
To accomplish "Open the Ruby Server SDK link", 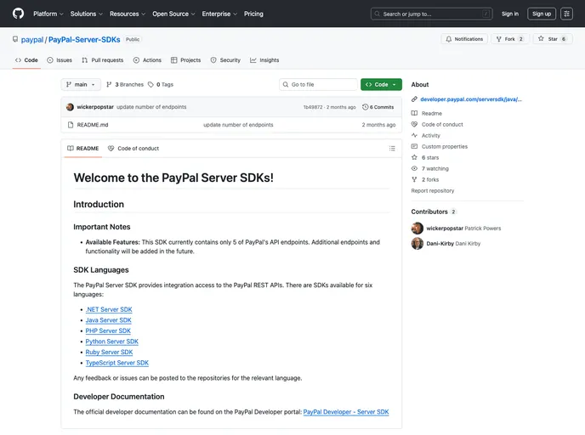I will coord(109,352).
